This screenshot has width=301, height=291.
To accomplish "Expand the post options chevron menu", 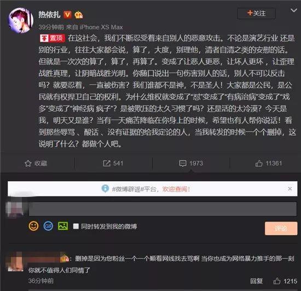I will coord(294,10).
